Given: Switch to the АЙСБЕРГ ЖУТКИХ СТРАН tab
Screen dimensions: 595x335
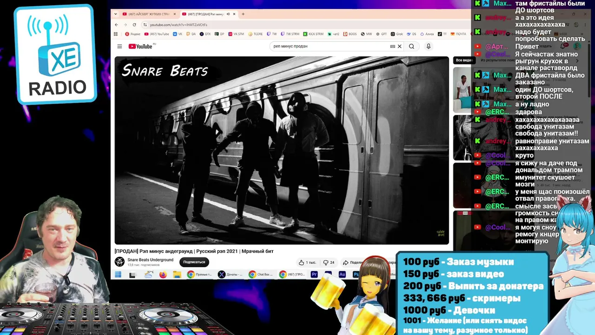Looking at the screenshot, I should 149,14.
